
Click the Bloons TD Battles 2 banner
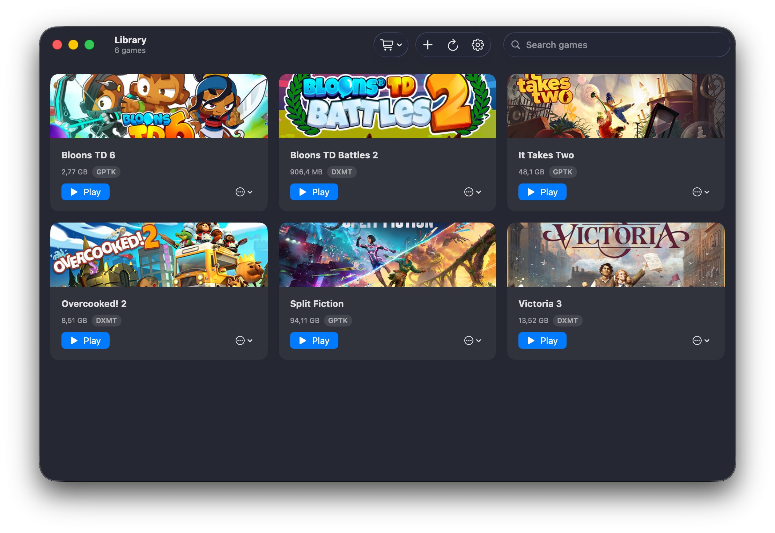387,106
